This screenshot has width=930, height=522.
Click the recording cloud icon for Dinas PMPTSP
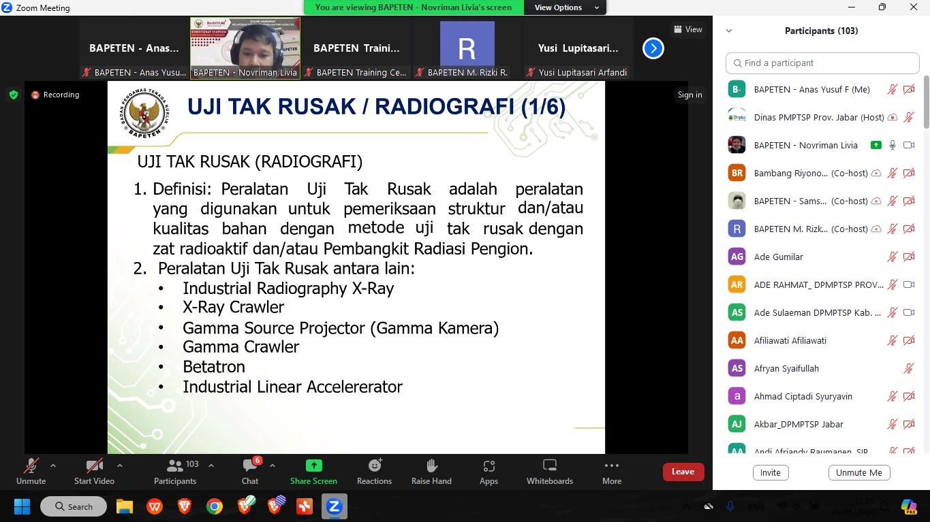pyautogui.click(x=893, y=117)
